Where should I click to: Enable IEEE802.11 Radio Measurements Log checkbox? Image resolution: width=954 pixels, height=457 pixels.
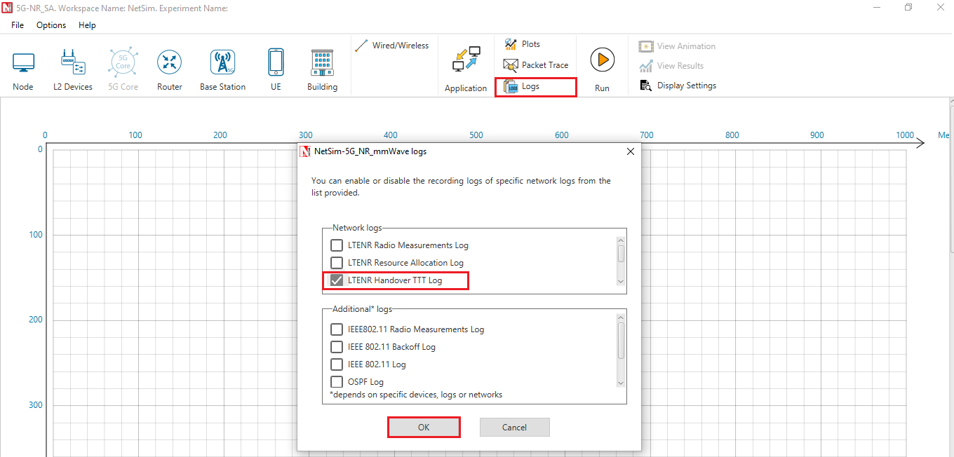(337, 329)
